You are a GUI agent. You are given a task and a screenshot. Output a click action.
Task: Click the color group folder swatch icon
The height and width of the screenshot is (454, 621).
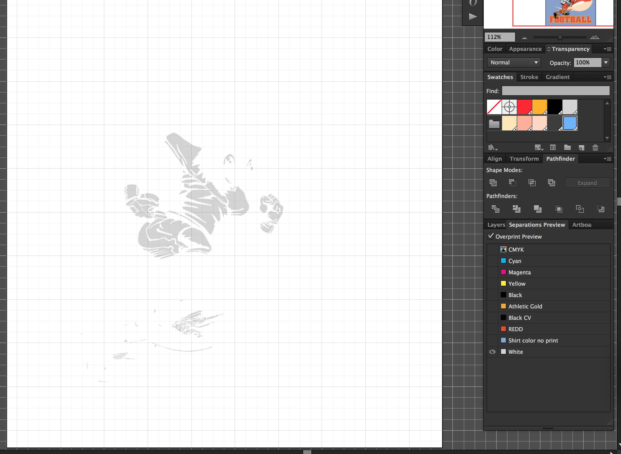point(494,123)
